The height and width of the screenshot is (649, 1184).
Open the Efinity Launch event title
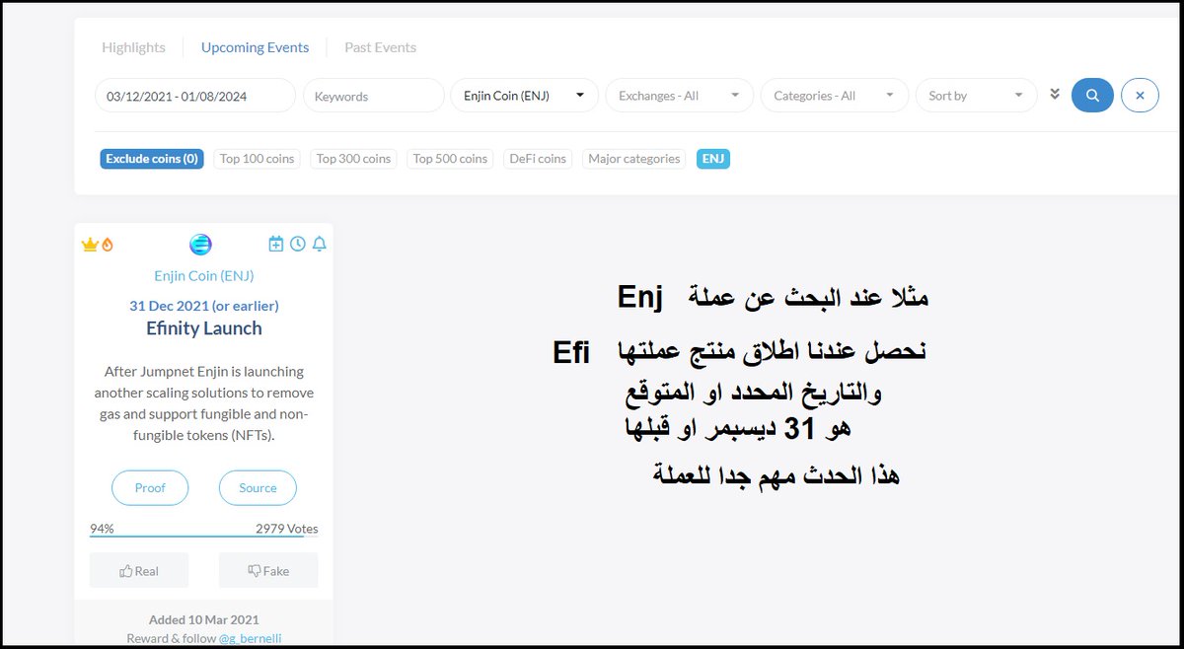tap(204, 328)
